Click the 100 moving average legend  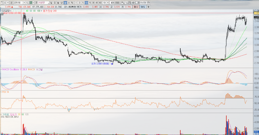(39, 11)
